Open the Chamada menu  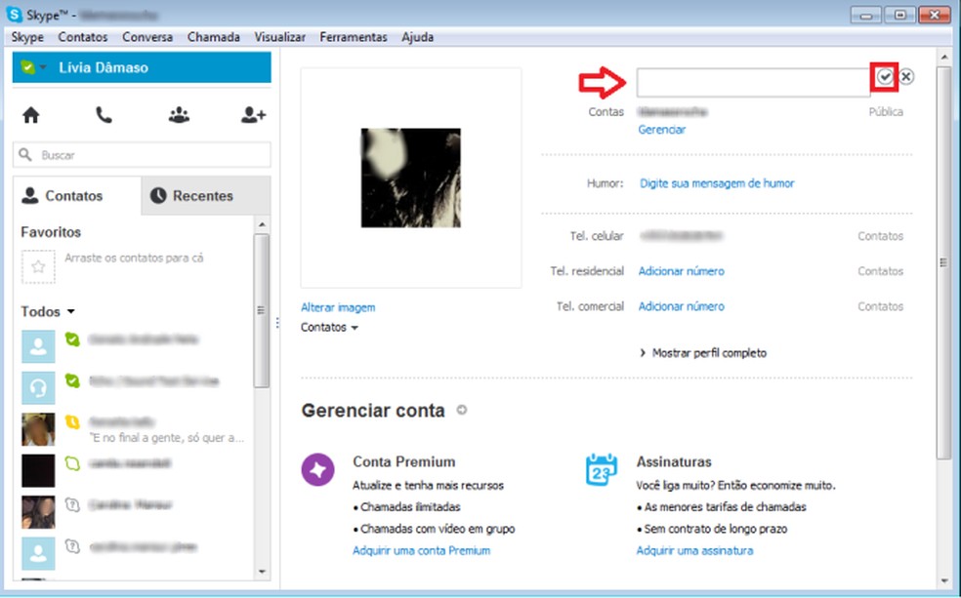213,37
